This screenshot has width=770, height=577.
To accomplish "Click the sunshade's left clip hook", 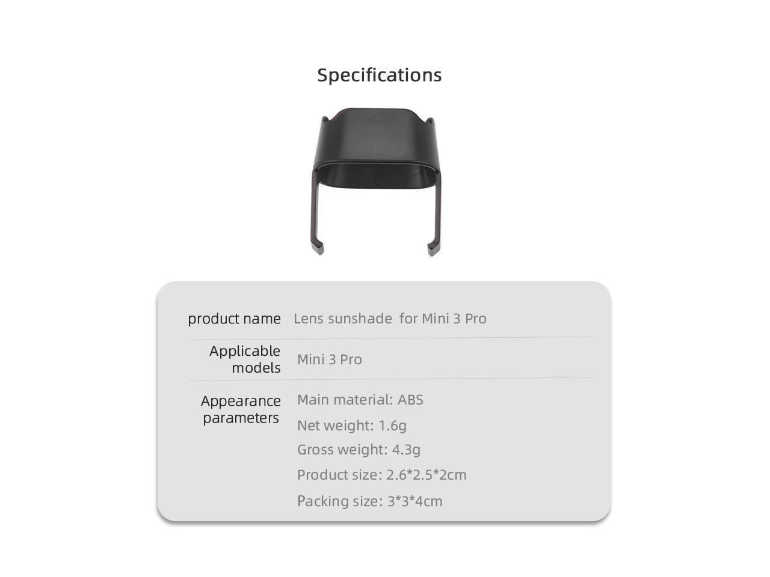I will click(x=318, y=247).
